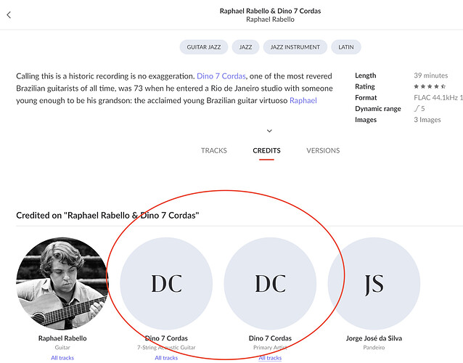The height and width of the screenshot is (363, 463).
Task: Select the JAZZ genre tag
Action: tap(245, 47)
